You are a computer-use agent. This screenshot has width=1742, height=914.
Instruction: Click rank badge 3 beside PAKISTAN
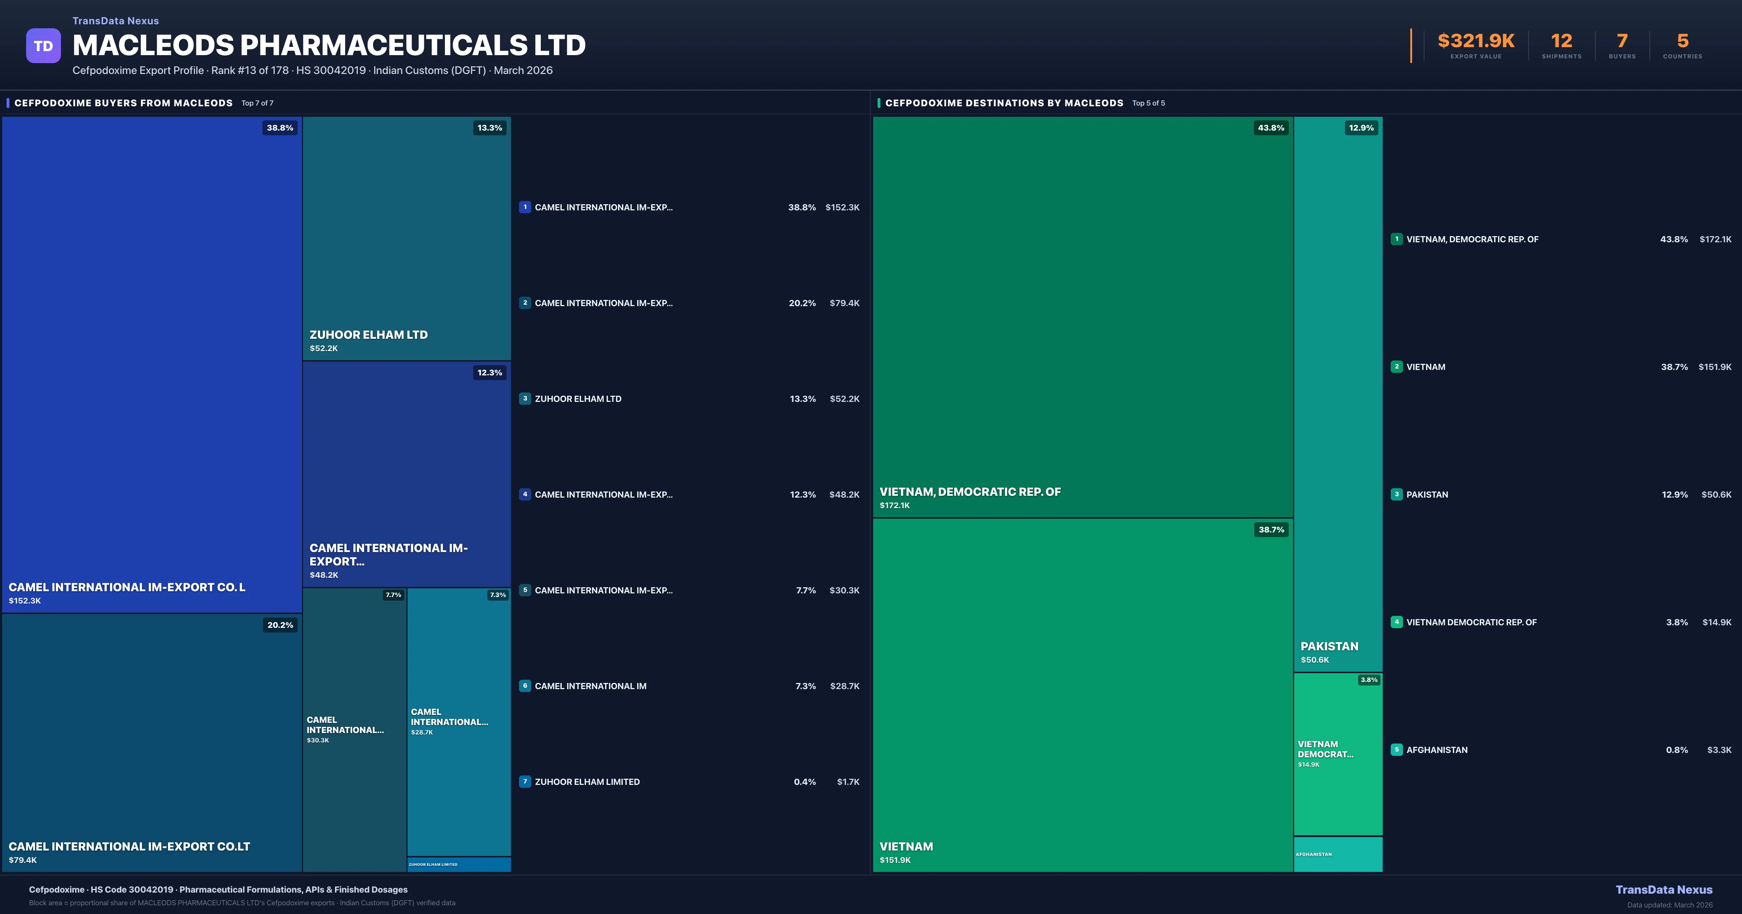tap(1397, 494)
